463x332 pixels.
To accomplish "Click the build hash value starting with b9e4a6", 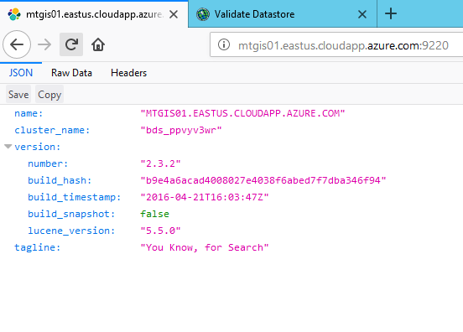I will coord(263,180).
